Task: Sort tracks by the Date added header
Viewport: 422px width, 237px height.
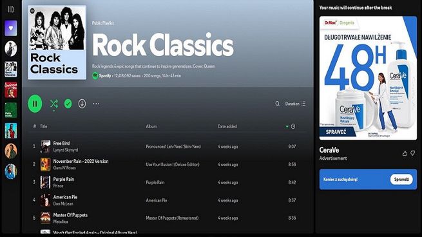Action: pyautogui.click(x=227, y=126)
